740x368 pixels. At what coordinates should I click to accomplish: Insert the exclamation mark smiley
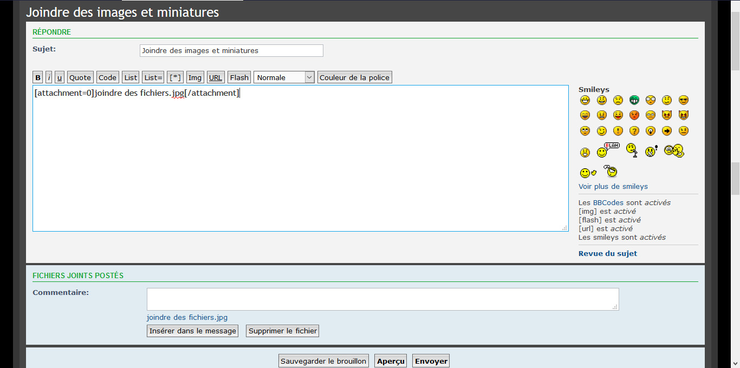[x=618, y=131]
